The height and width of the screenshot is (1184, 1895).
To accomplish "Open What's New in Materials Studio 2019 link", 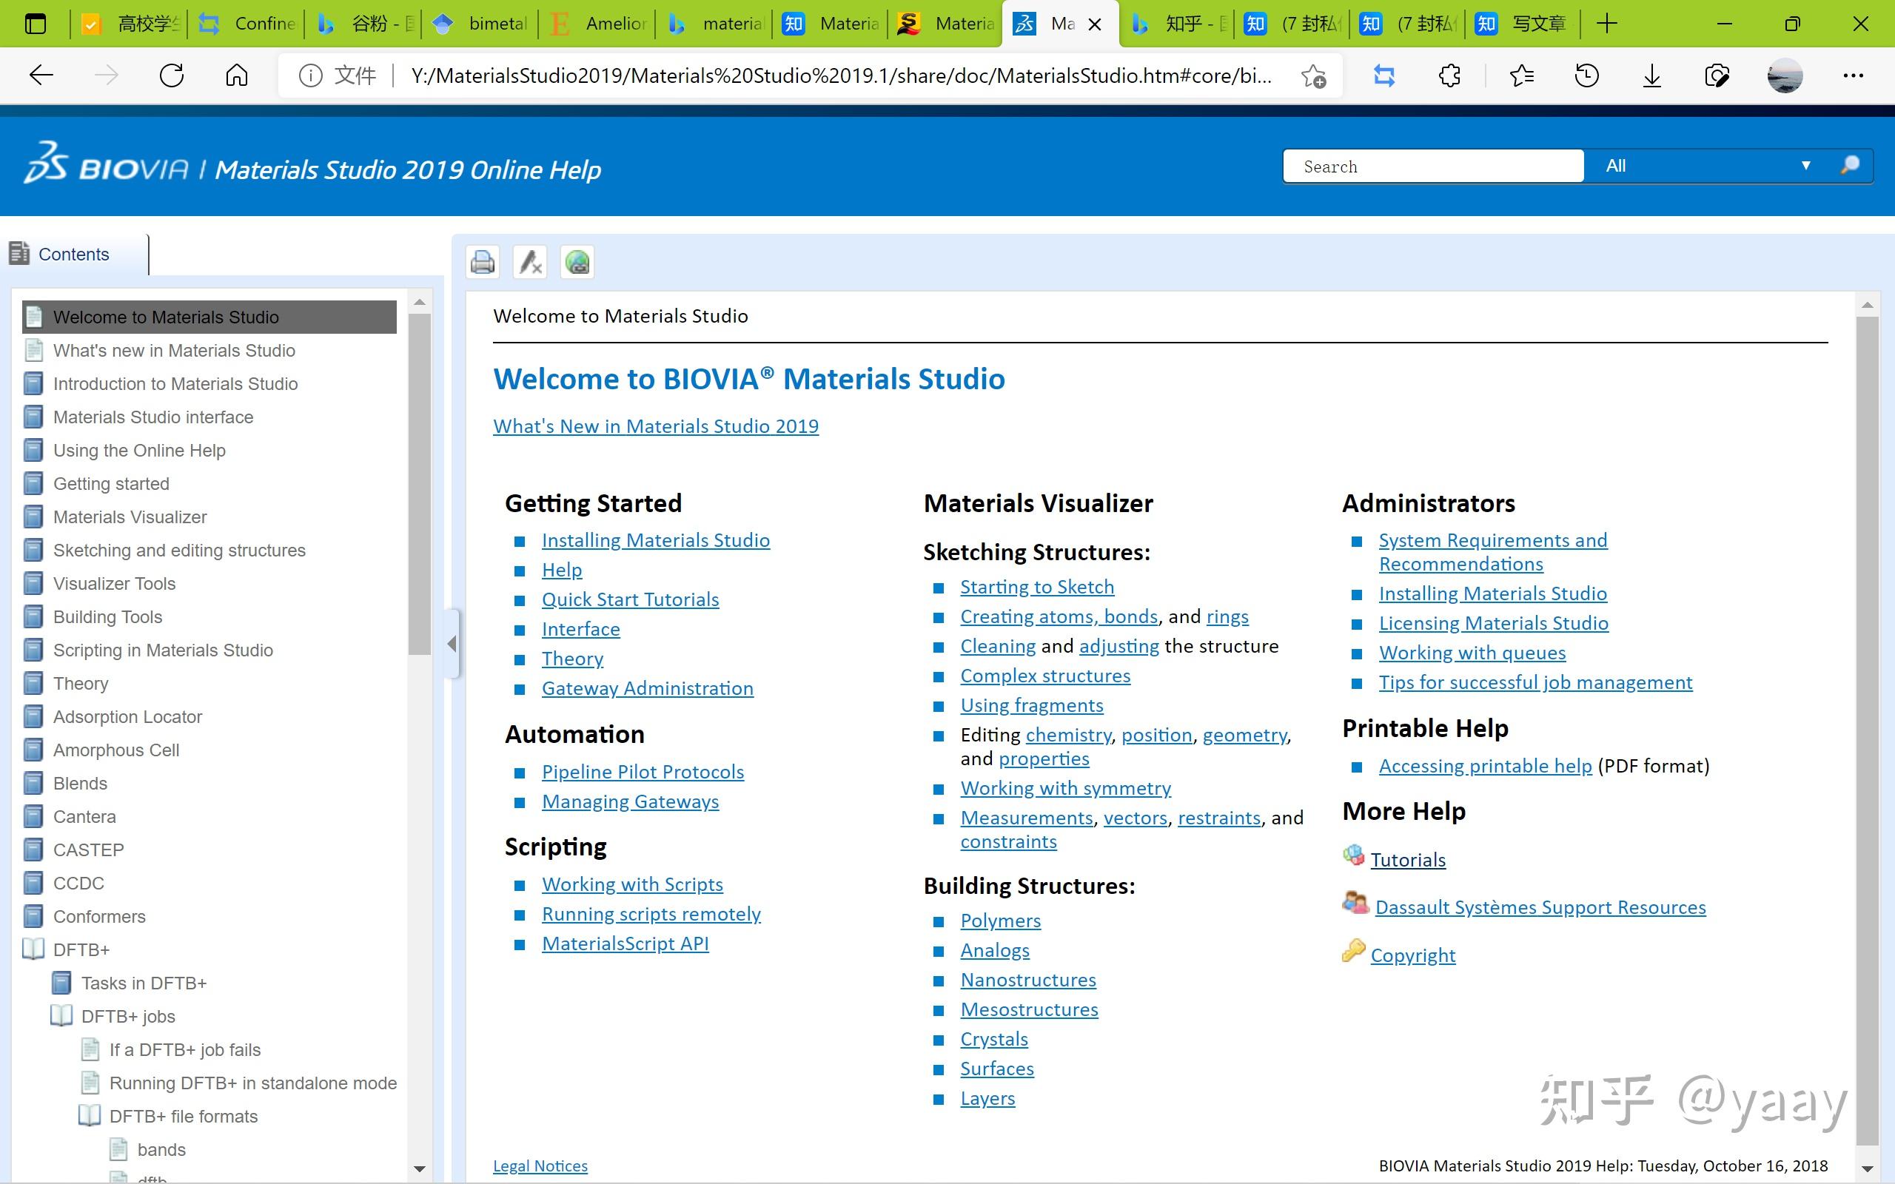I will pos(655,426).
